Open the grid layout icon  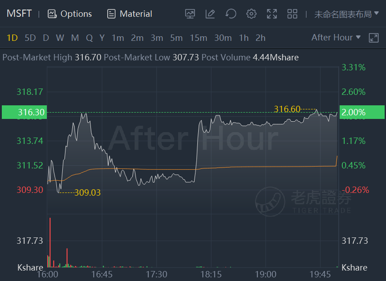pyautogui.click(x=292, y=14)
